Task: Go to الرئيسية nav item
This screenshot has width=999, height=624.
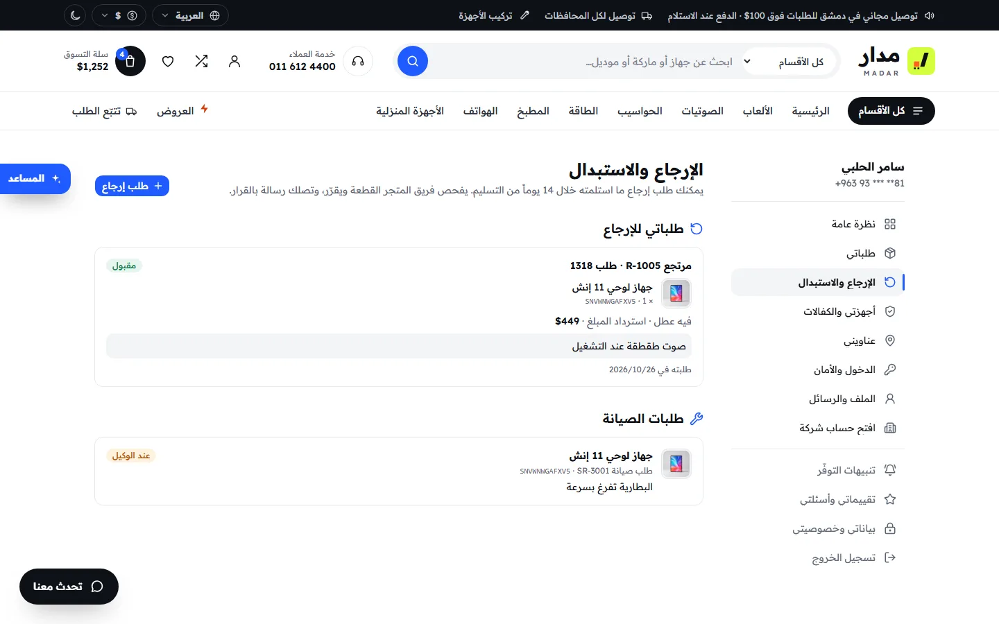Action: point(811,111)
